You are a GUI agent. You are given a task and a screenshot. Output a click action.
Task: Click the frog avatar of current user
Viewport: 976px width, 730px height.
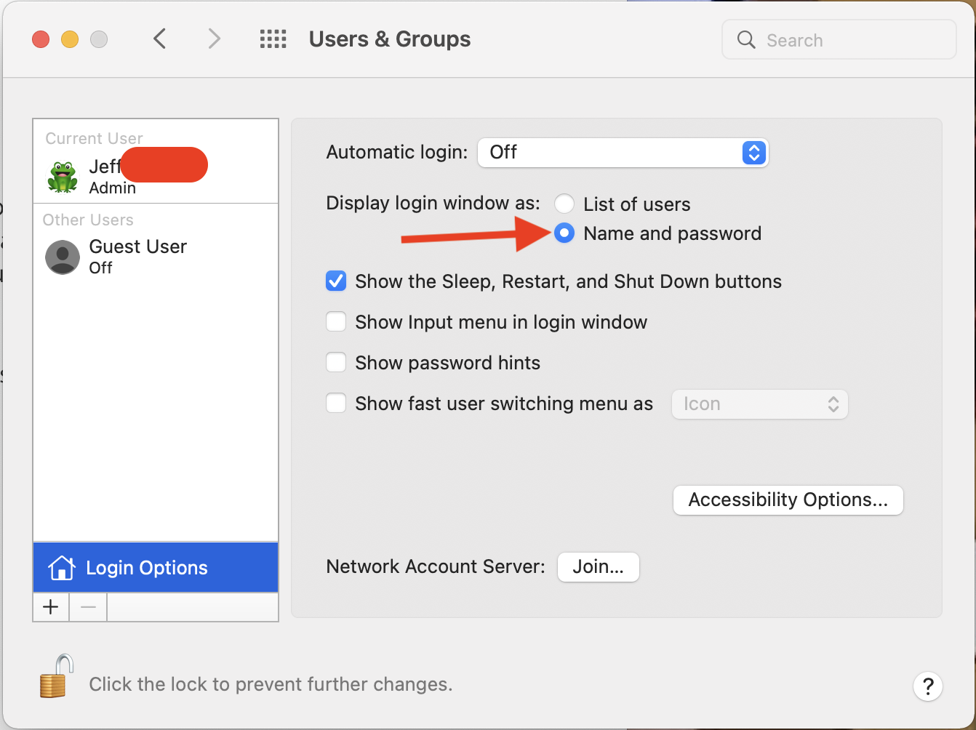pos(63,177)
